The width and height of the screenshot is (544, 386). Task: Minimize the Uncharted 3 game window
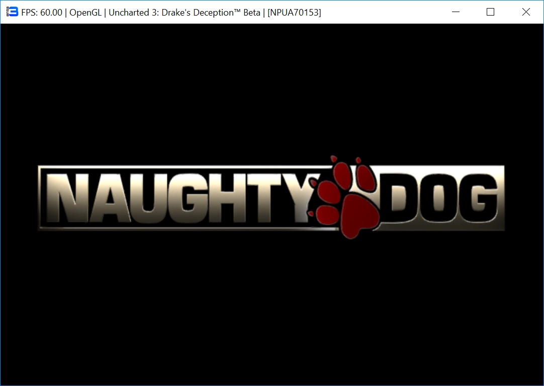456,12
